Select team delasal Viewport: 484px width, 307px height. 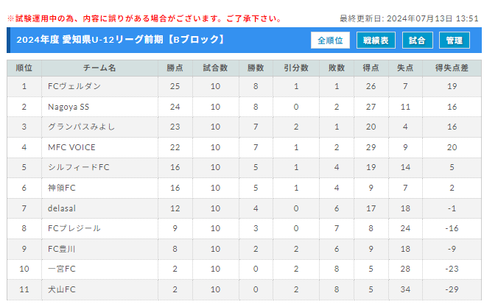click(62, 208)
